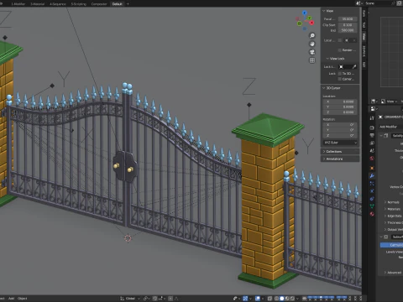This screenshot has height=302, width=403.
Task: Toggle Lock Camera to View checkbox
Action: coord(340,79)
